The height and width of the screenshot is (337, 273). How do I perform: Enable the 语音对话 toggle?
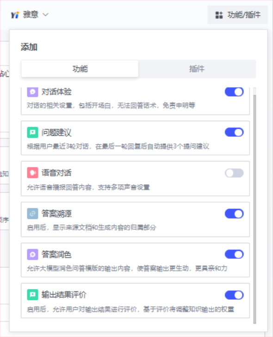[x=234, y=173]
